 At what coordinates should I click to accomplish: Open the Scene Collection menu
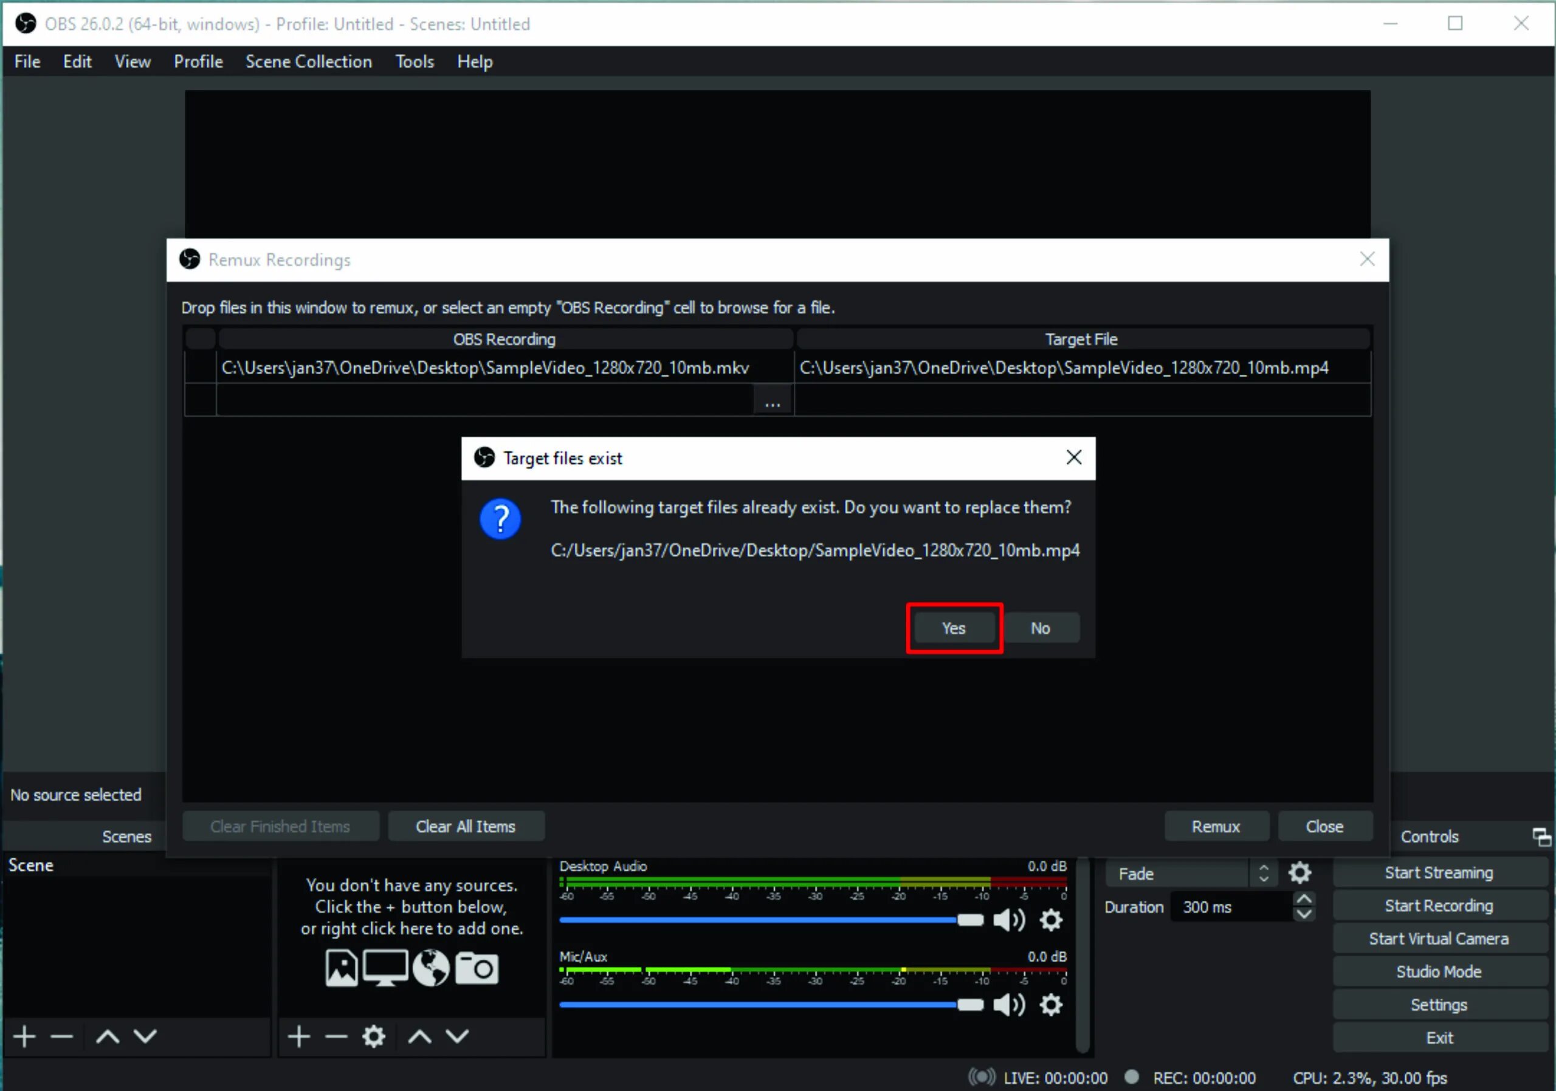[x=308, y=61]
